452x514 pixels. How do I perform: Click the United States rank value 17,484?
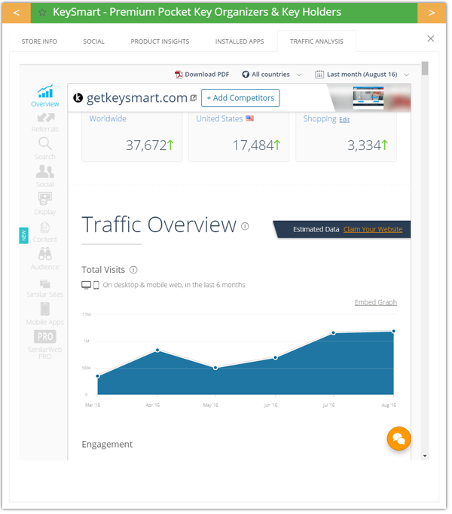click(x=253, y=145)
